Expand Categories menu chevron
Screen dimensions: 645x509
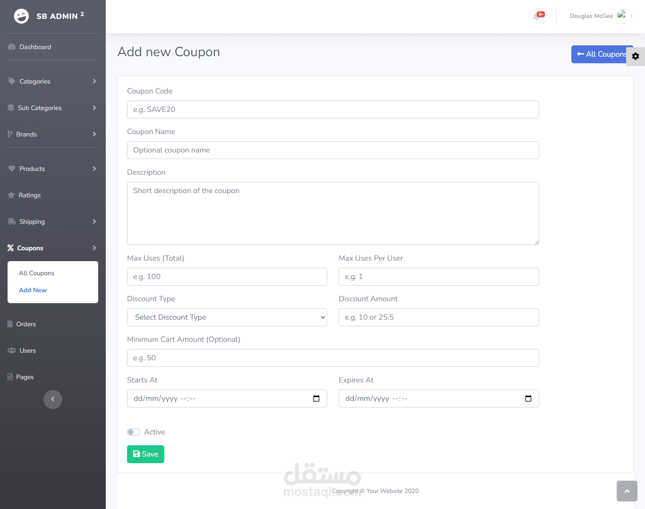(x=94, y=81)
